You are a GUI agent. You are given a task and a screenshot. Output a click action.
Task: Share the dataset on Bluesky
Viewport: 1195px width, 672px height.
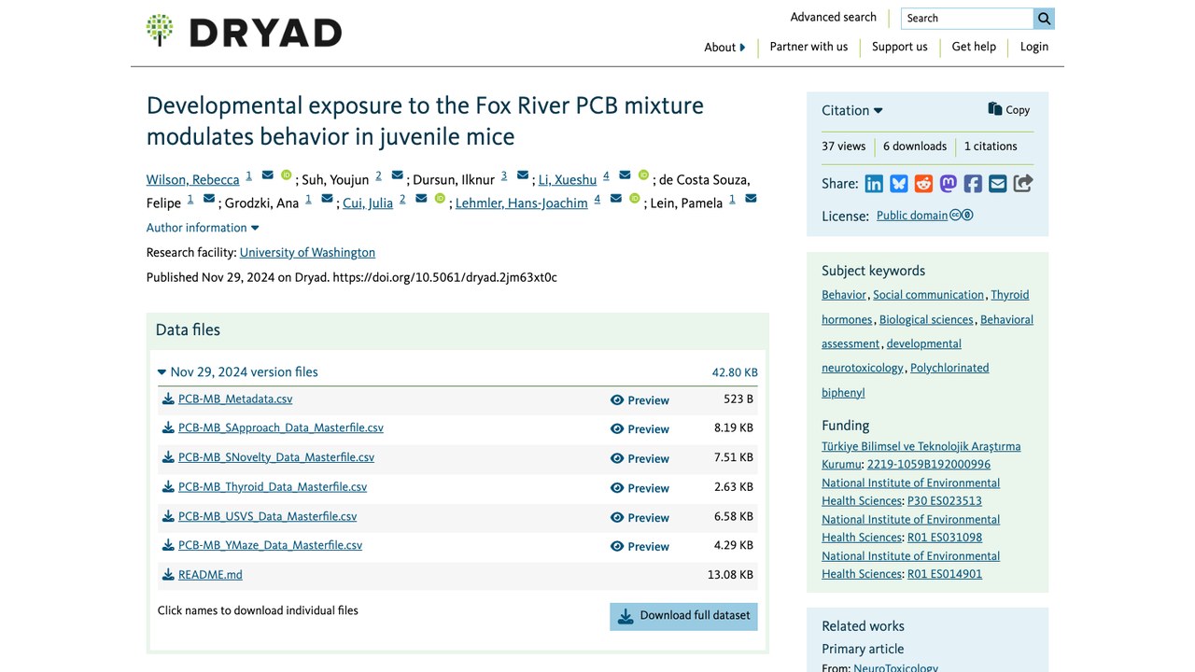[x=899, y=184]
